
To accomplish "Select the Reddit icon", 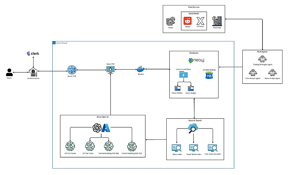I will pyautogui.click(x=187, y=21).
